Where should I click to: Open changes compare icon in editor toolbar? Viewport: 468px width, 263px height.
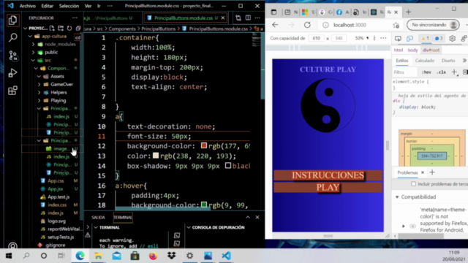238,18
